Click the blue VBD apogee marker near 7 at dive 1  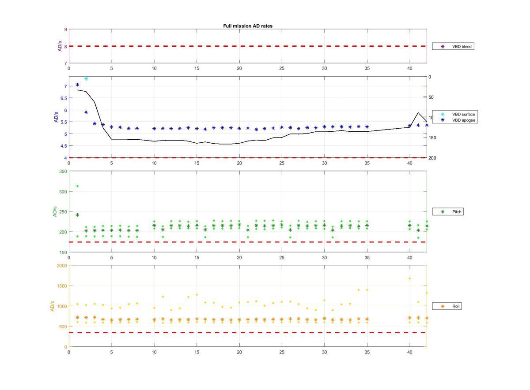77,85
